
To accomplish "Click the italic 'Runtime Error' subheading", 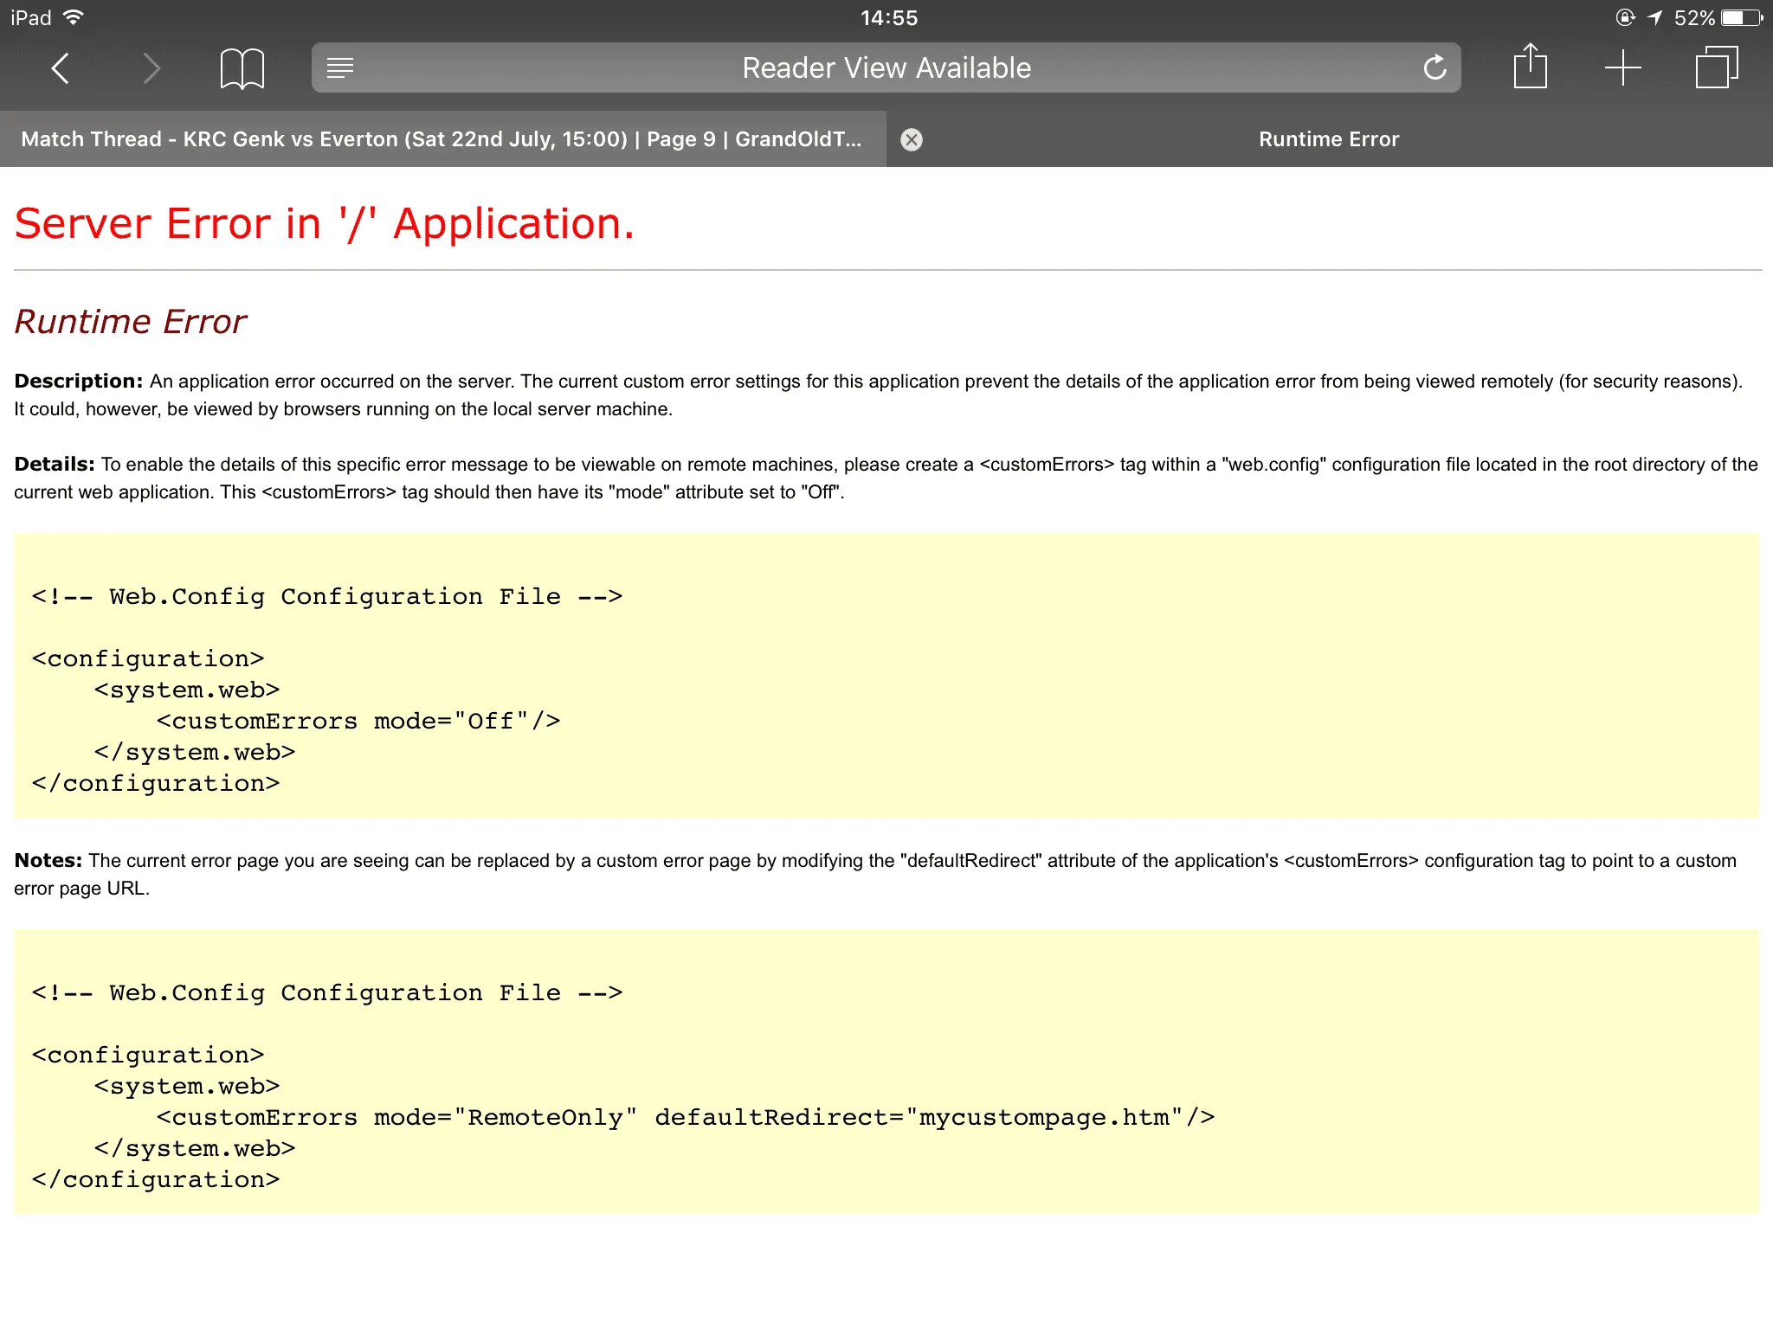I will 130,322.
